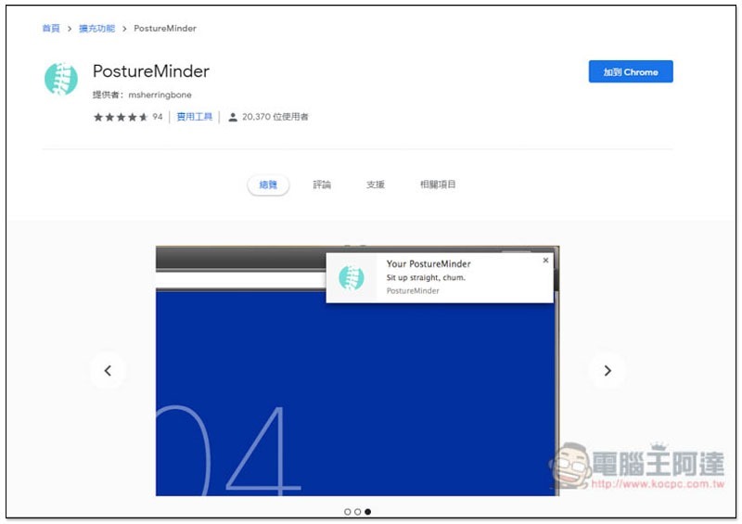Show previous screenshot with left arrow
Screen dimensions: 742x524
108,370
